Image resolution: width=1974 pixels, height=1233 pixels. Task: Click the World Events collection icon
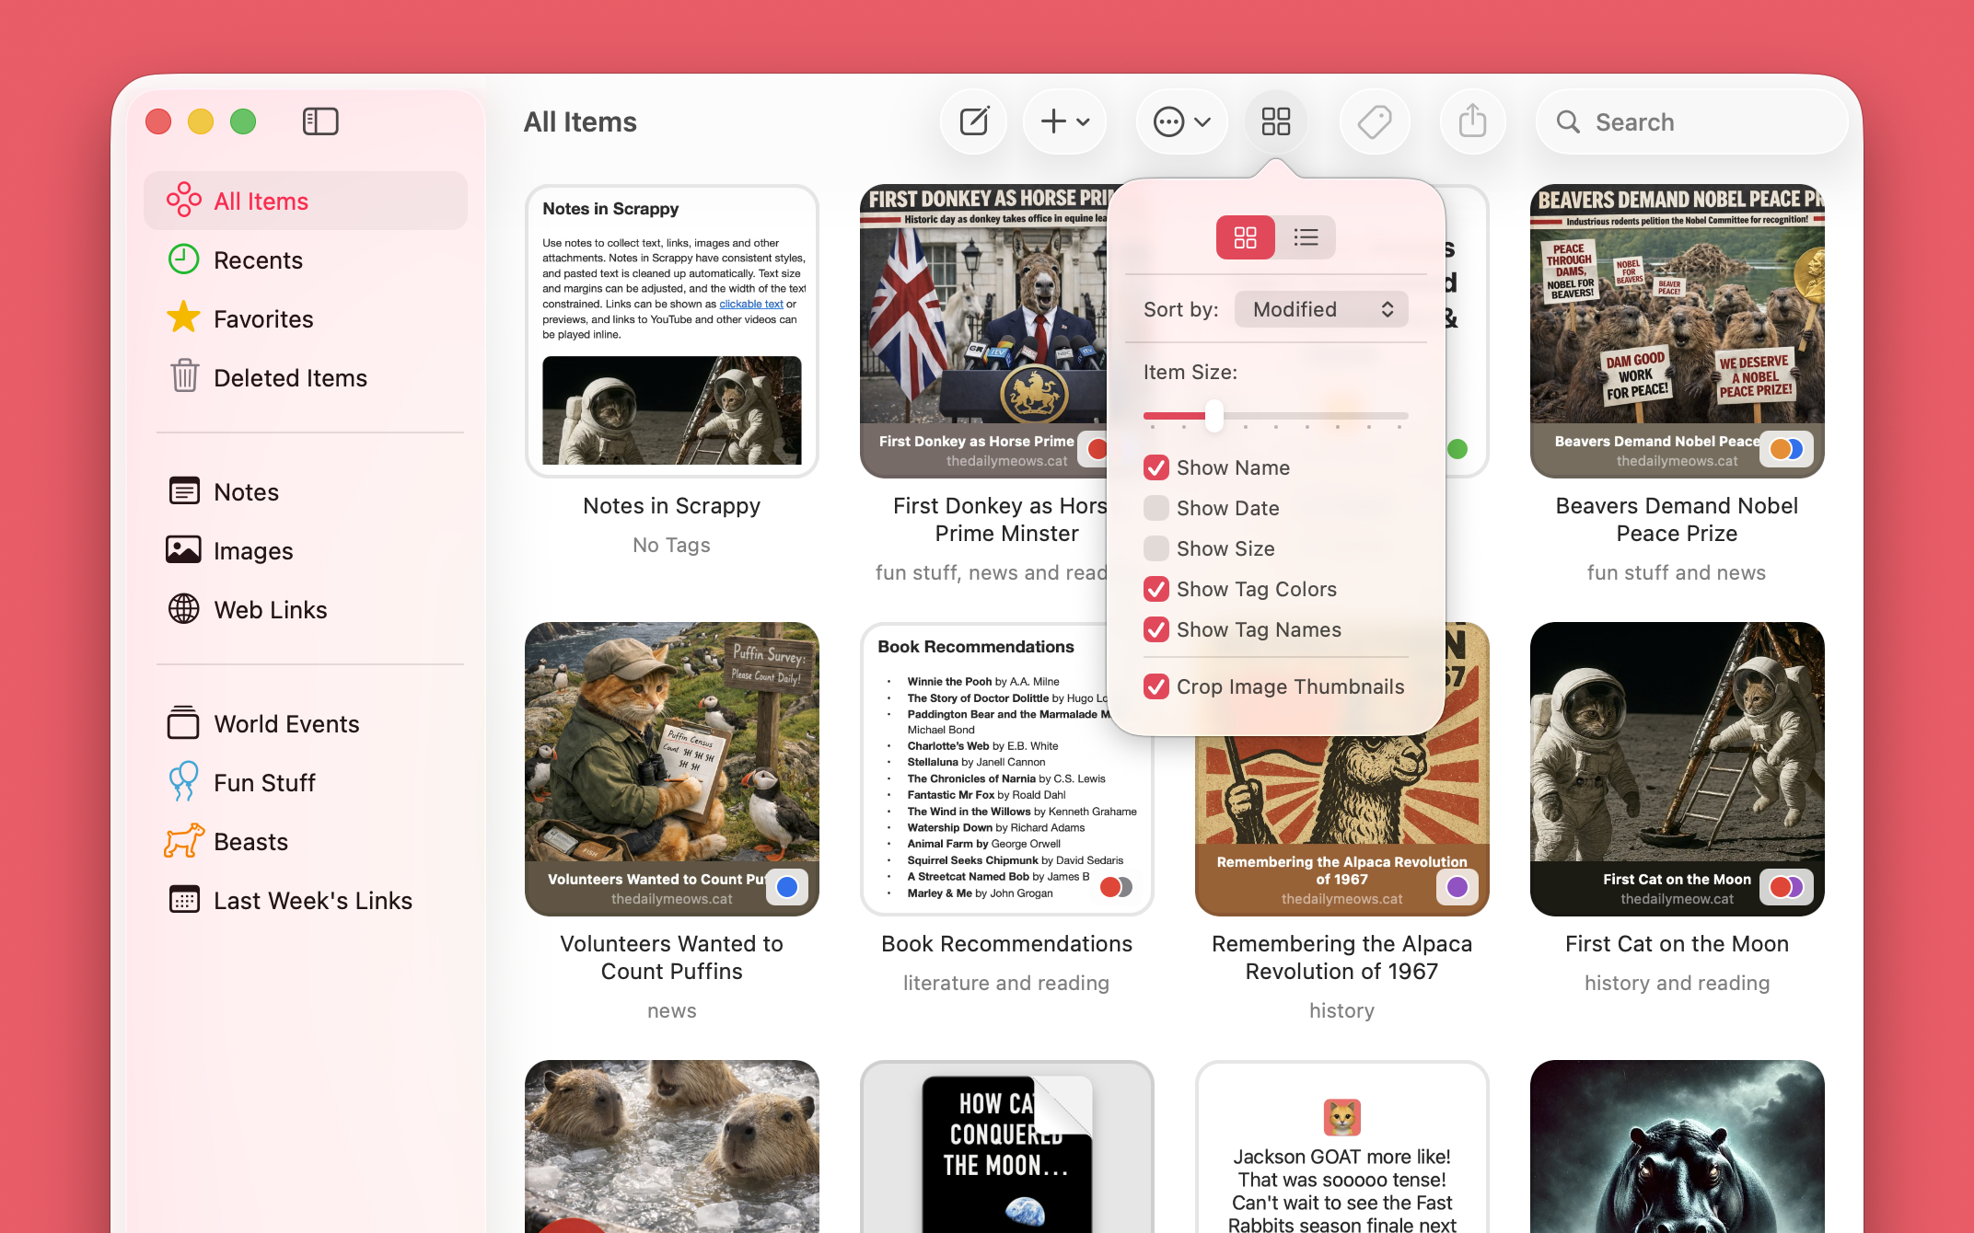(184, 723)
